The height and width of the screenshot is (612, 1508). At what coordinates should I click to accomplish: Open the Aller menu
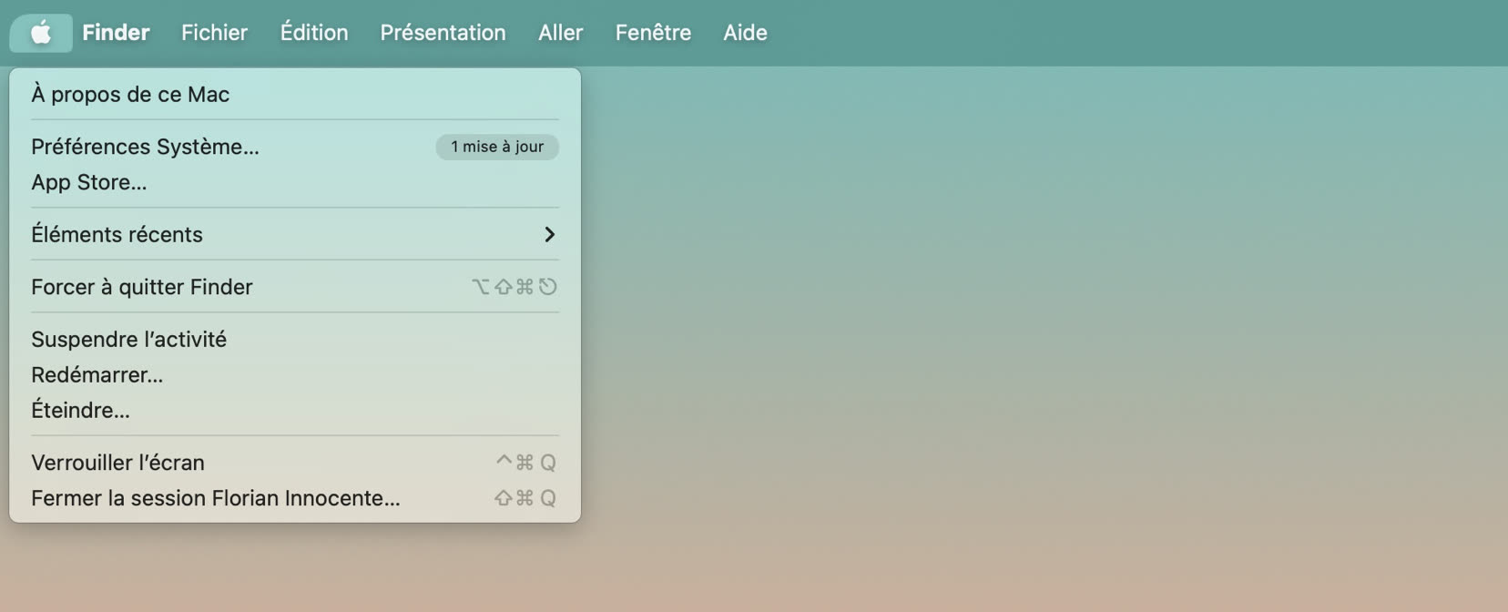point(560,33)
